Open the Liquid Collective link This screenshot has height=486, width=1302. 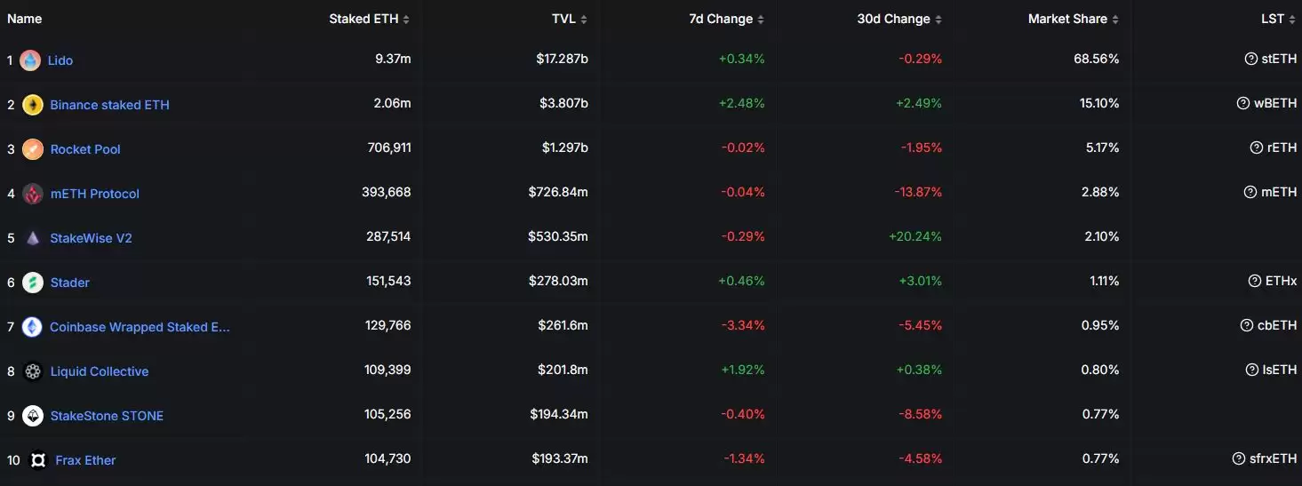[100, 371]
